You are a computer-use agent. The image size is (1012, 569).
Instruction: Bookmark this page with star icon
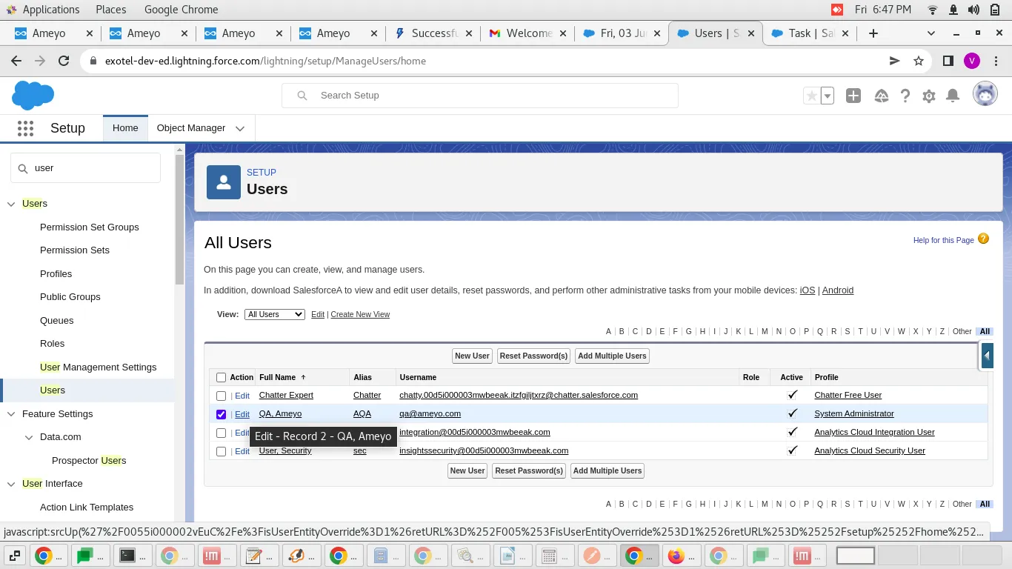pos(919,61)
